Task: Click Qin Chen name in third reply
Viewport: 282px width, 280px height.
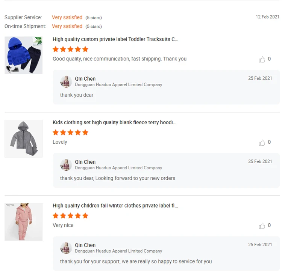Action: (85, 245)
